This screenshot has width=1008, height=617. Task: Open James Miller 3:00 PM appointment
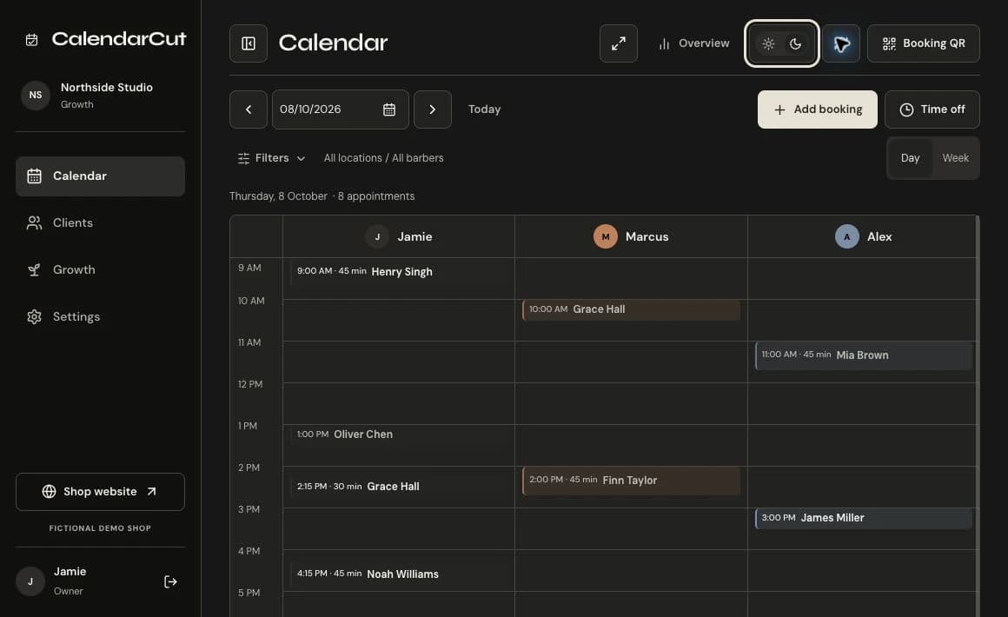tap(864, 519)
